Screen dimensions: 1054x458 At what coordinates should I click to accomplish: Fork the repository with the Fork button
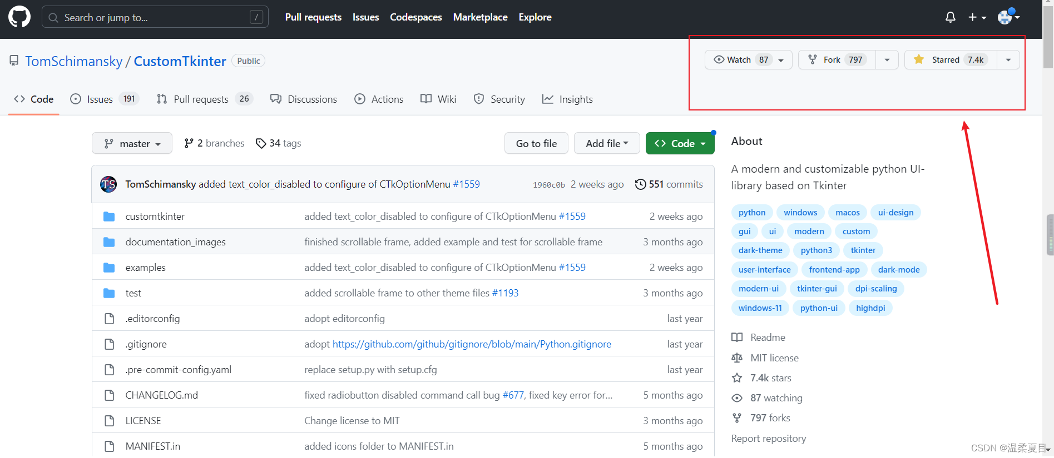pyautogui.click(x=837, y=60)
